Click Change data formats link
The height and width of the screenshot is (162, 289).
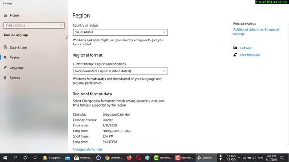coord(87,149)
